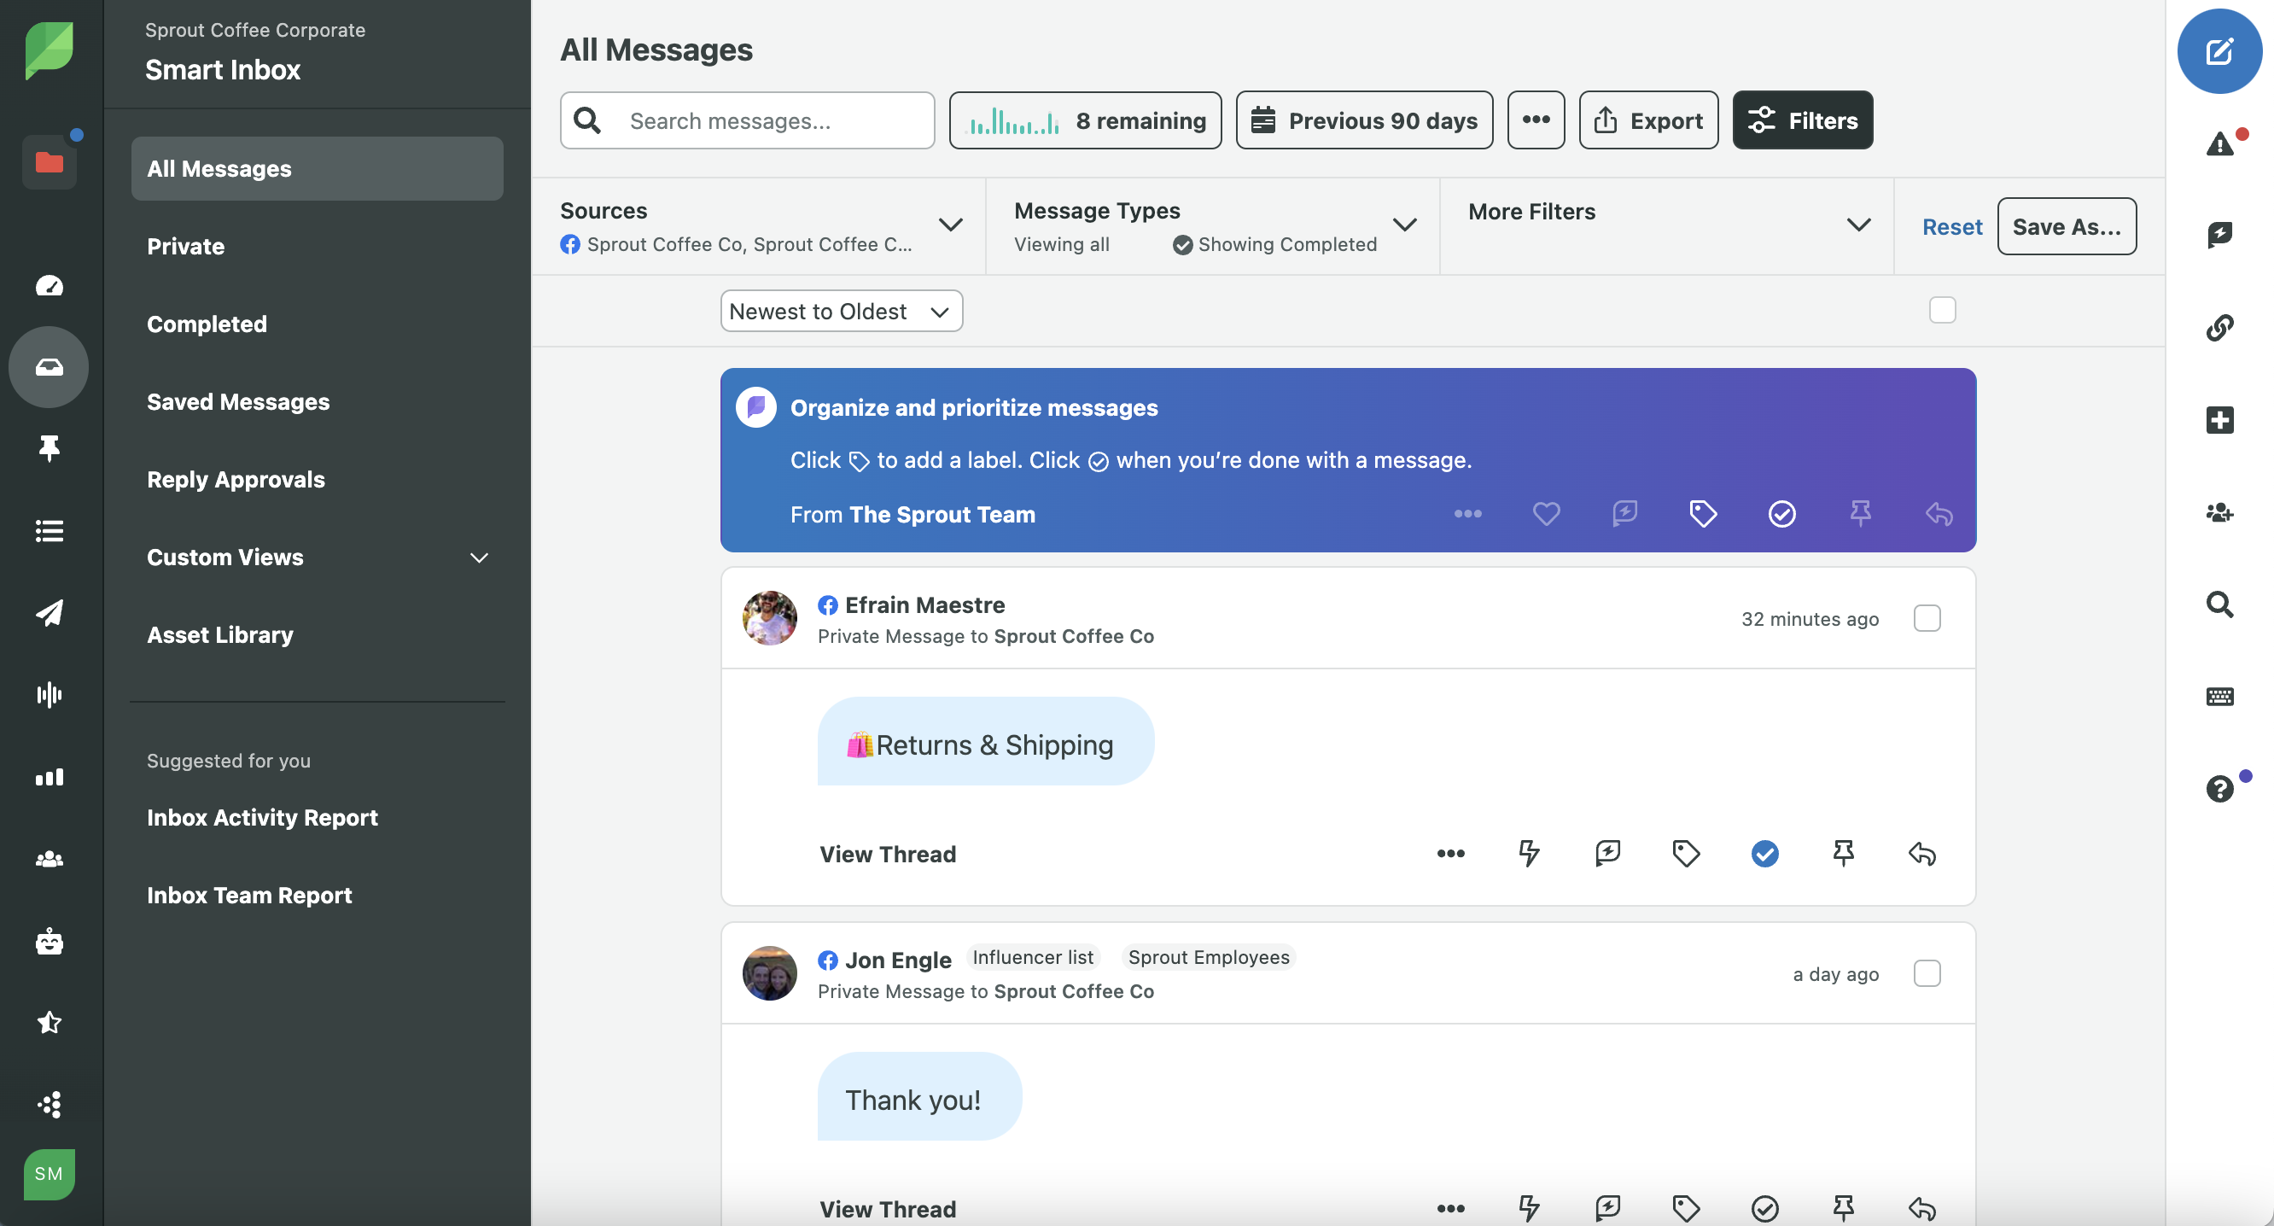Mark Jon Engle message as complete
2274x1226 pixels.
[1764, 1208]
